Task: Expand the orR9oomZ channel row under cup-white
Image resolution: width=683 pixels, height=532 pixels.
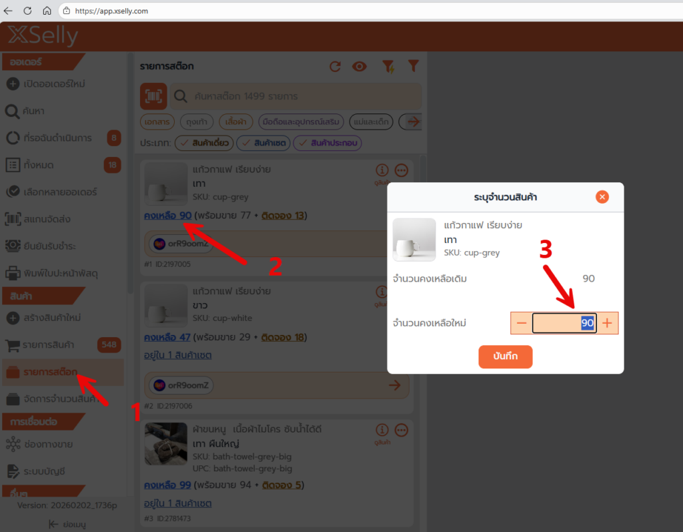Action: point(394,385)
